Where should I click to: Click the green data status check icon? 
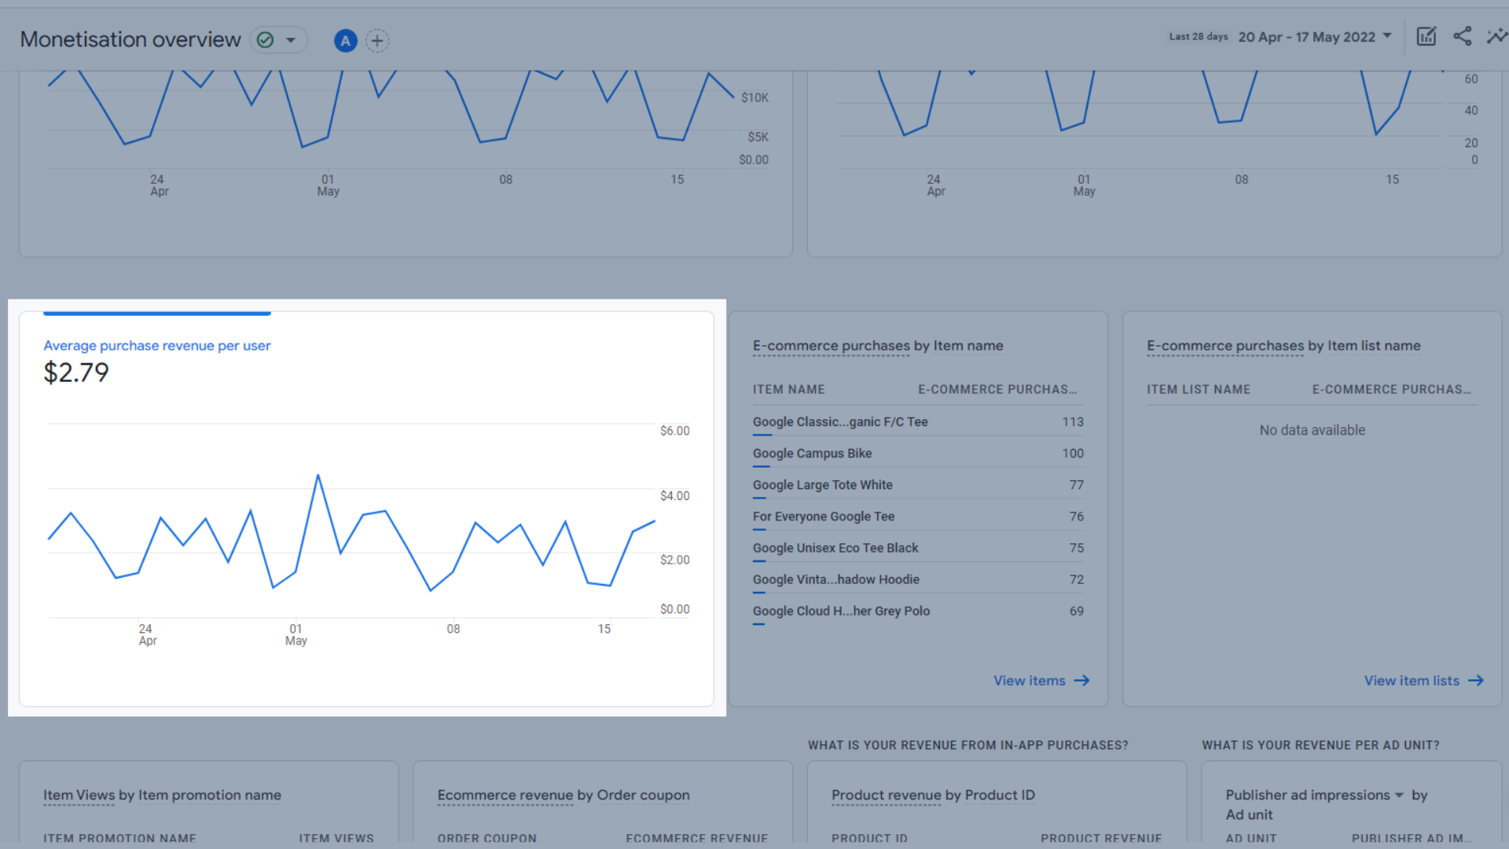[x=266, y=40]
